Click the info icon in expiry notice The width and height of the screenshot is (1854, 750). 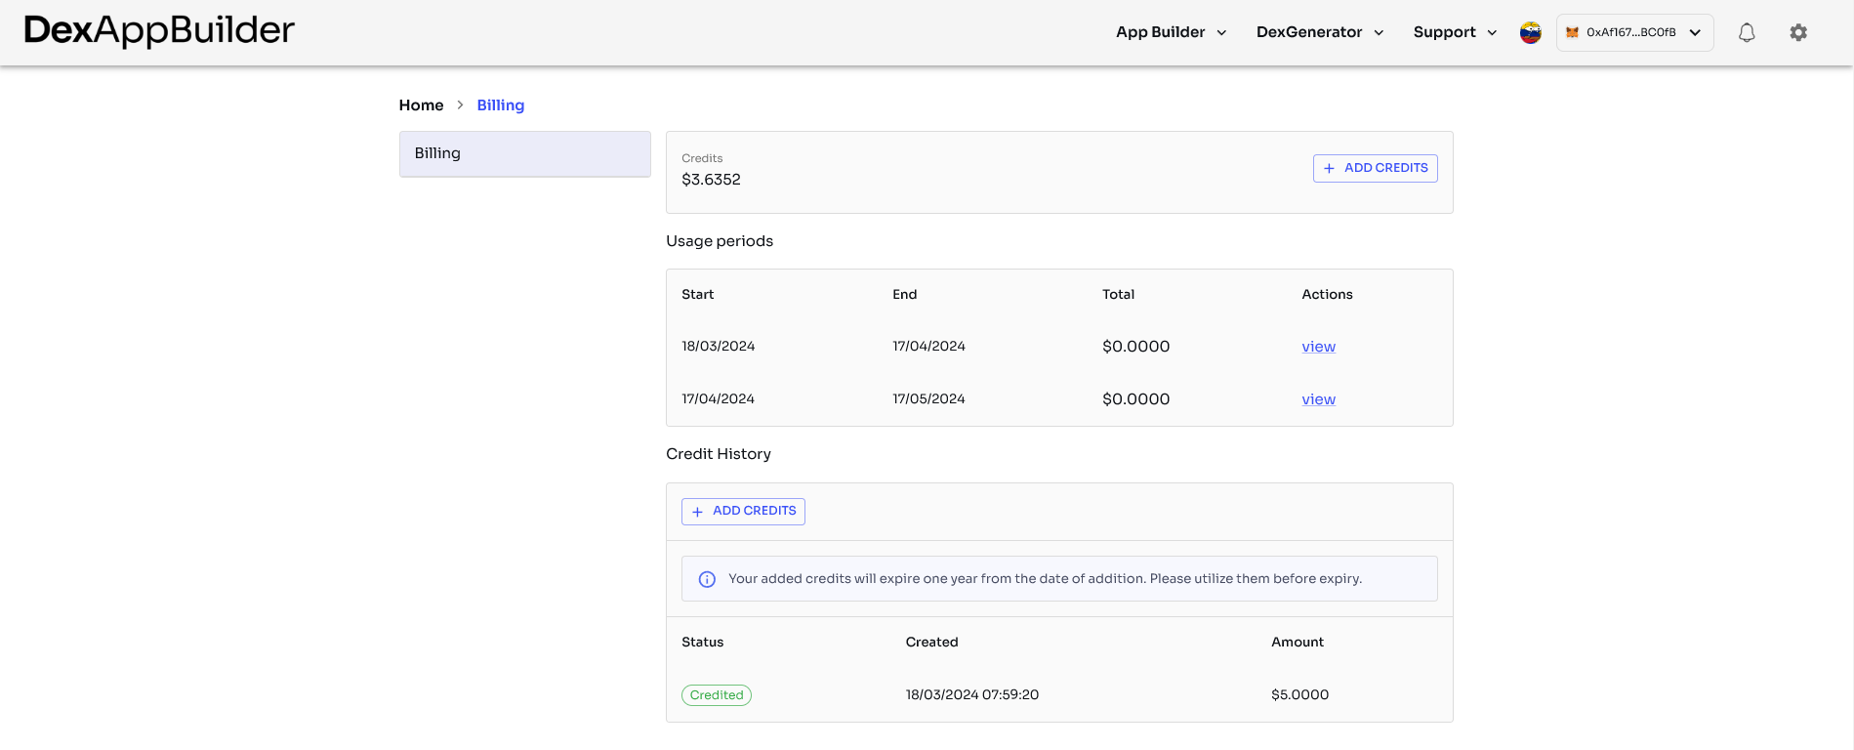[x=707, y=579]
